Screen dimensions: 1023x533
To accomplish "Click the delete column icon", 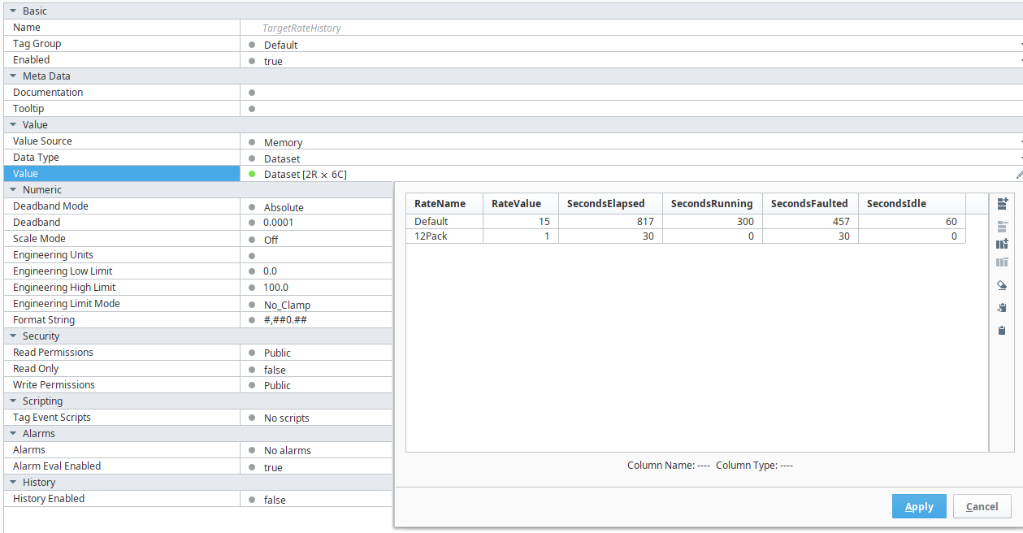I will 1002,262.
